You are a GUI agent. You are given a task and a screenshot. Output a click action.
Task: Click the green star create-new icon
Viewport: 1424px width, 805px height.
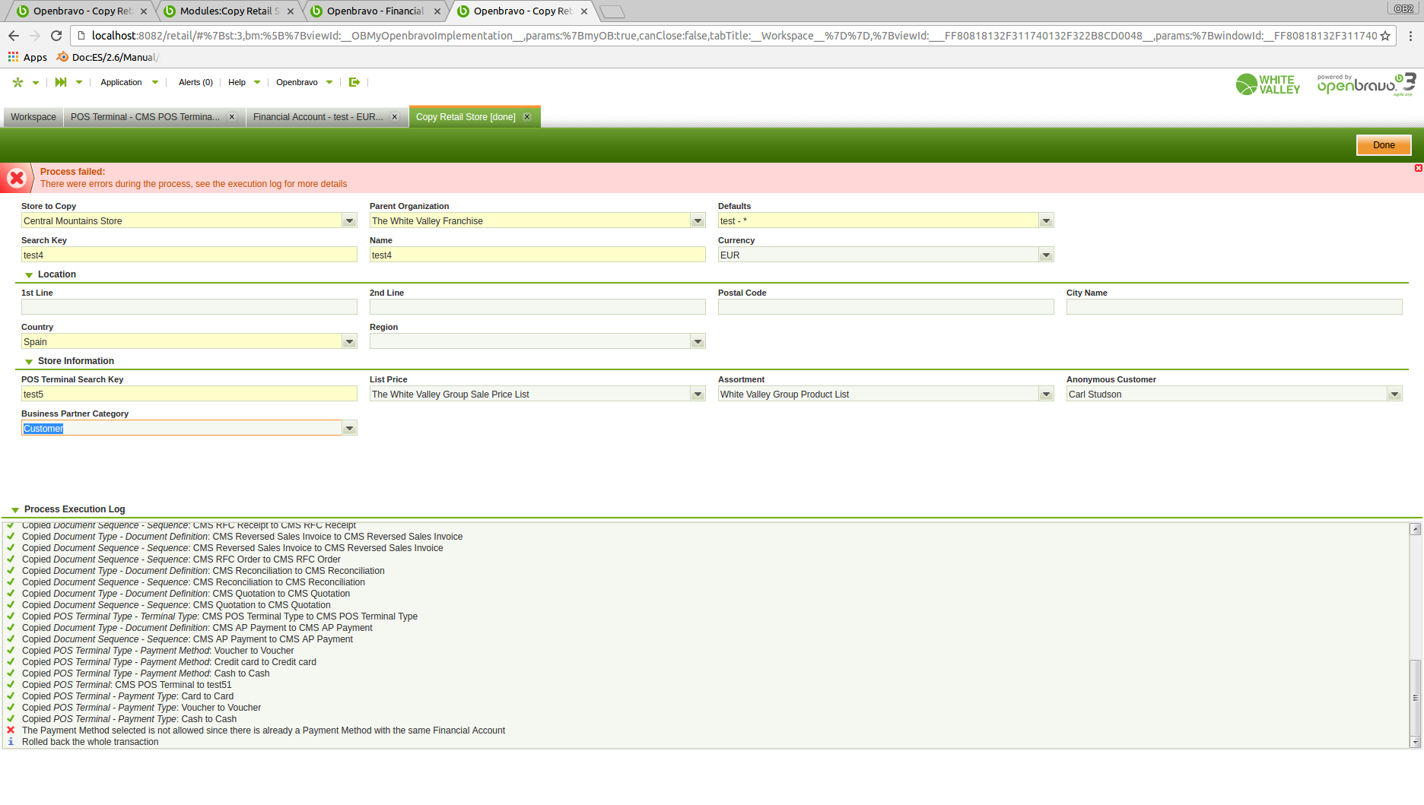[x=18, y=82]
